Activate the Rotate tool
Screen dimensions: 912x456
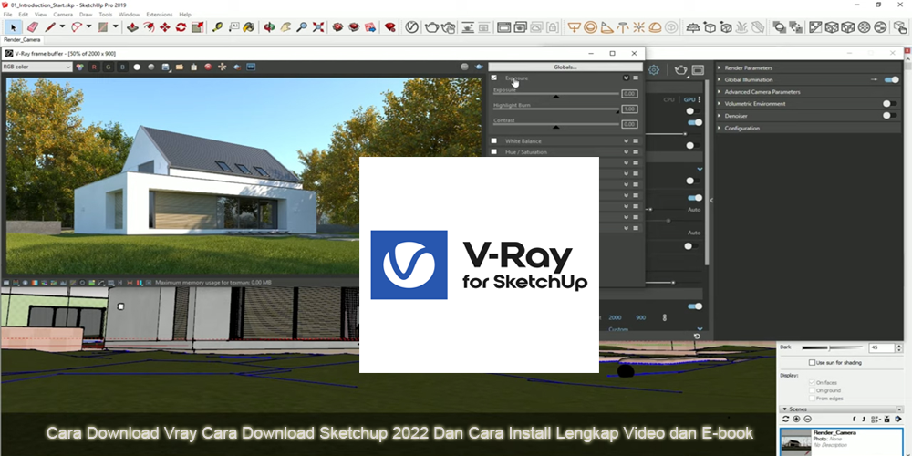(x=181, y=26)
